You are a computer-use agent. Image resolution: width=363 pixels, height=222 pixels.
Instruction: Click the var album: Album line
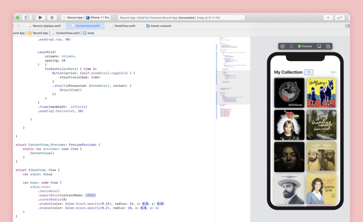38,174
